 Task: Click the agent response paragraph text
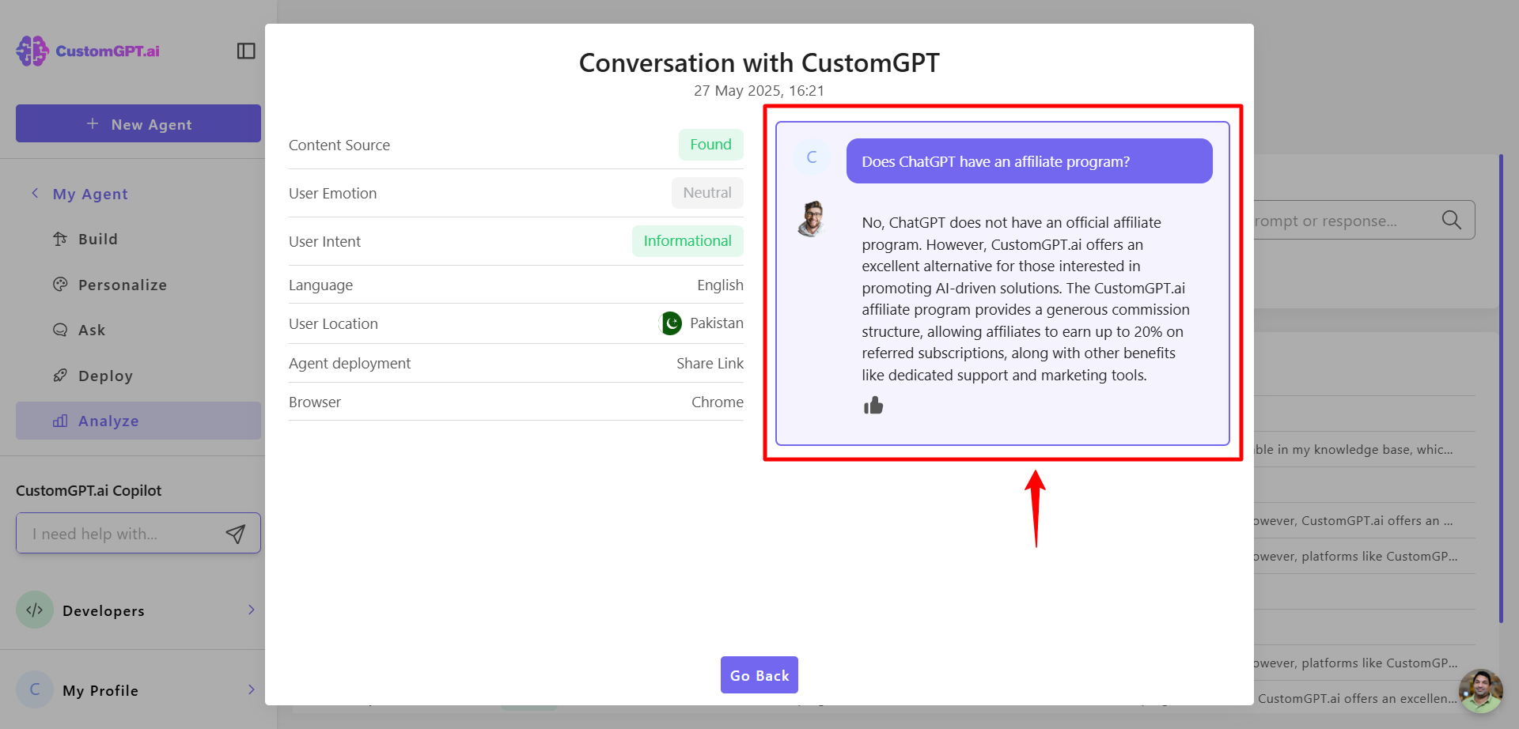pyautogui.click(x=1025, y=299)
